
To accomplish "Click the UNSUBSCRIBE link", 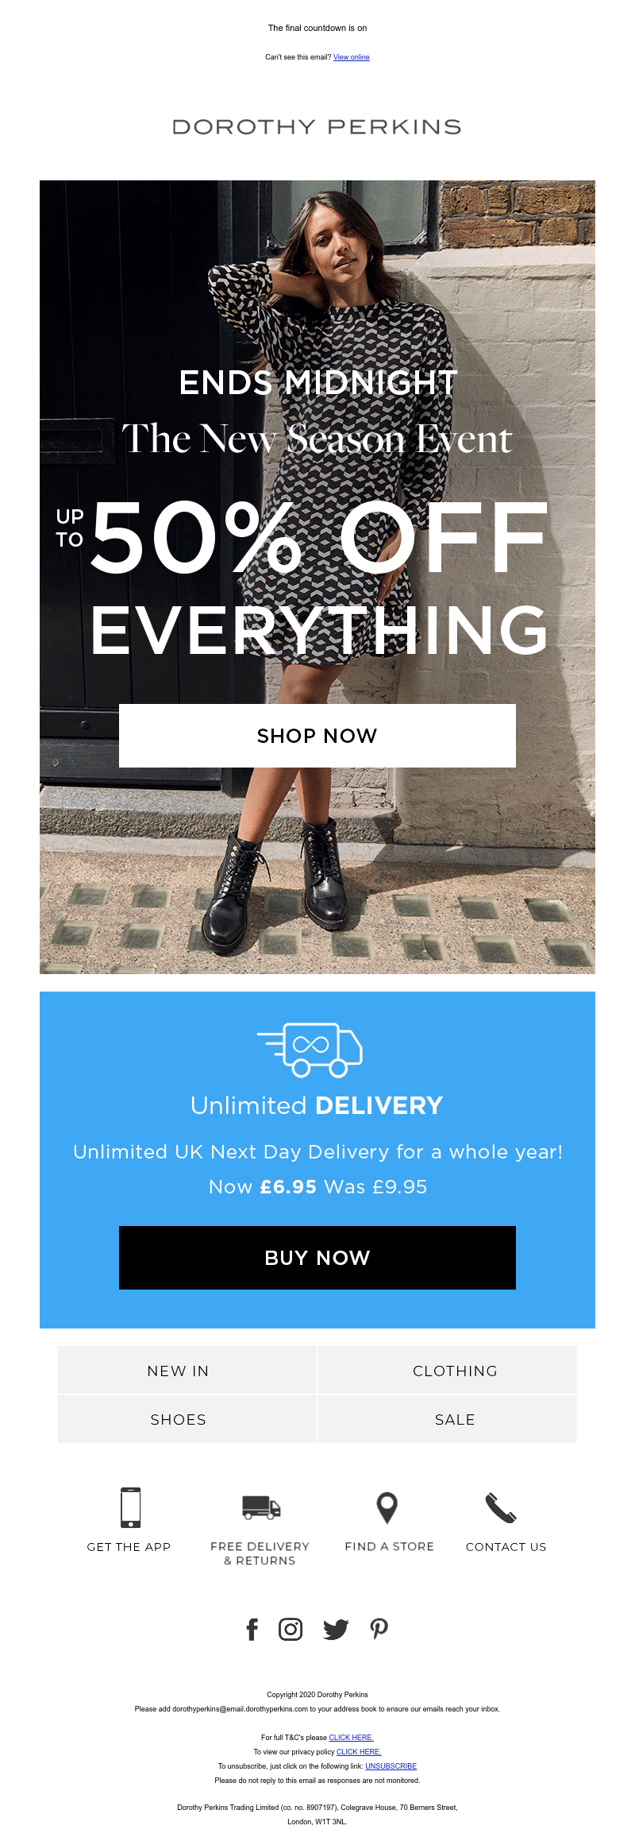I will tap(391, 1766).
